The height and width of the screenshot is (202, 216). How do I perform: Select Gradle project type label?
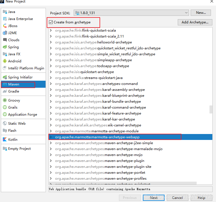[x=13, y=91]
